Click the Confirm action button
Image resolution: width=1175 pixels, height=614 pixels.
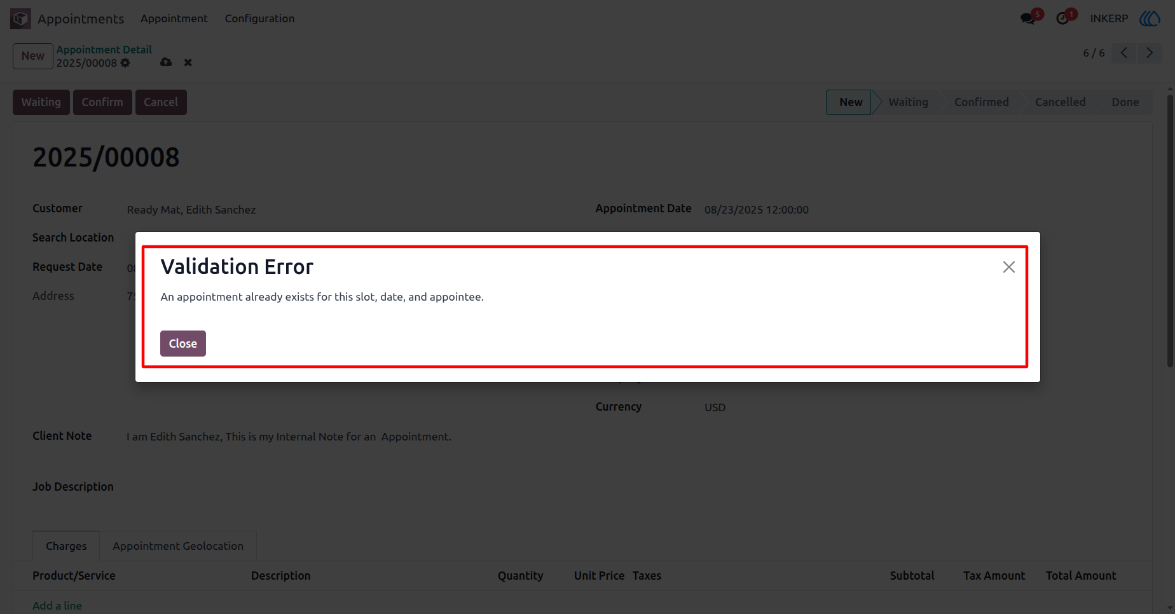(x=102, y=102)
